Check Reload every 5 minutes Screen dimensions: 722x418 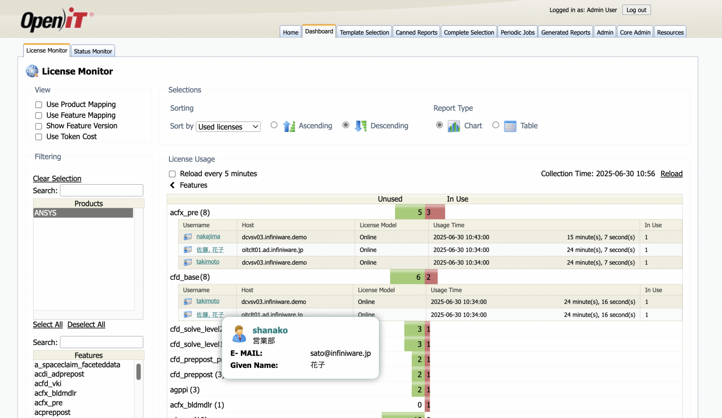[172, 174]
